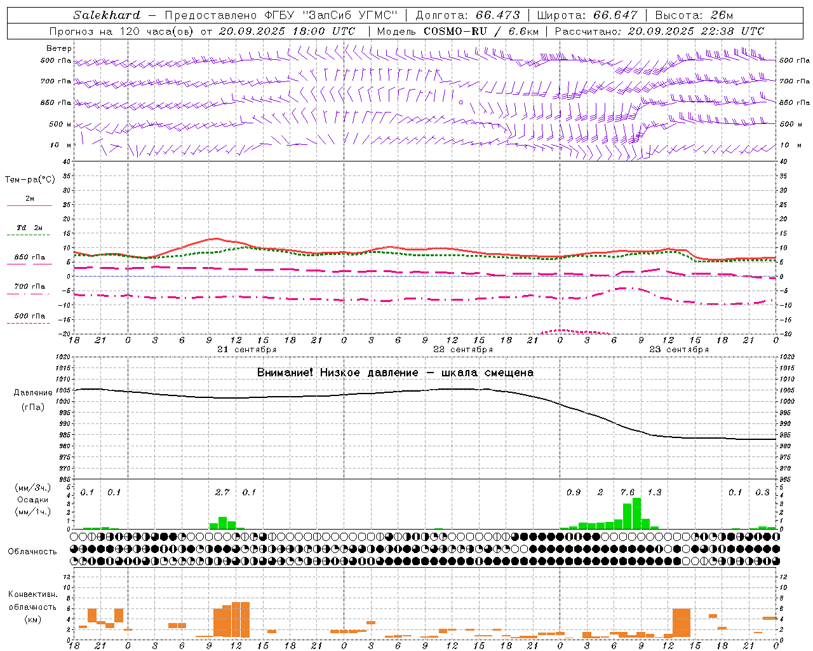The height and width of the screenshot is (651, 813).
Task: Click the longitude value Долгота: 66.473
Action: tap(468, 15)
